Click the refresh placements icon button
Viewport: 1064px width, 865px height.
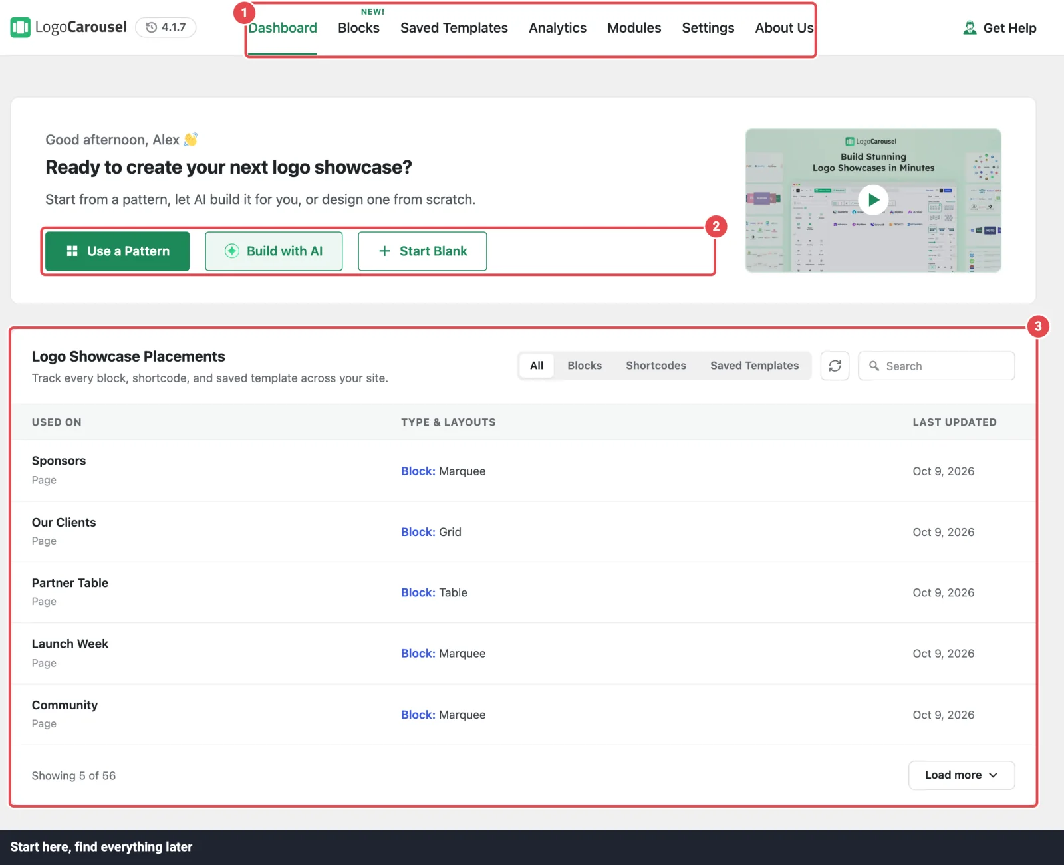click(835, 366)
